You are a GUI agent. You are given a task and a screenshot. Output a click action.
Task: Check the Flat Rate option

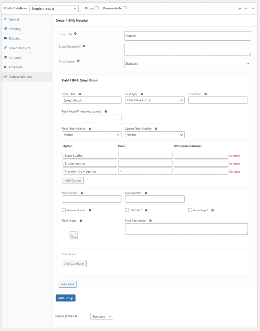127,210
